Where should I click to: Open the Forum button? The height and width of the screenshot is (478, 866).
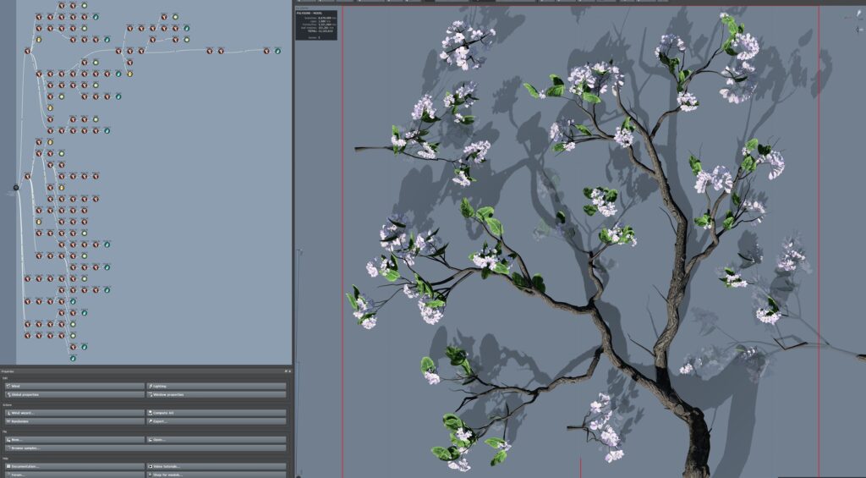click(x=74, y=475)
